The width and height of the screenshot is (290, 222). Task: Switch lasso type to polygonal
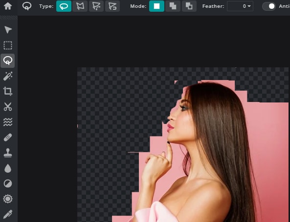pyautogui.click(x=80, y=6)
